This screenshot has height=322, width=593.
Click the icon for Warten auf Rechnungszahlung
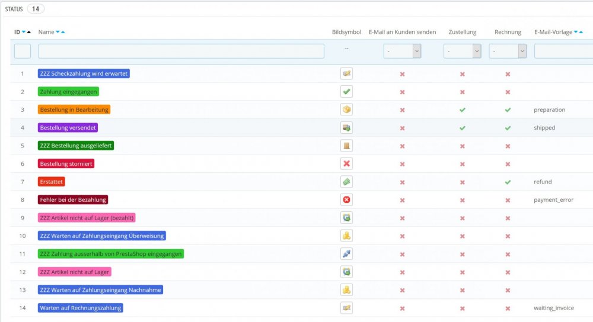point(346,308)
